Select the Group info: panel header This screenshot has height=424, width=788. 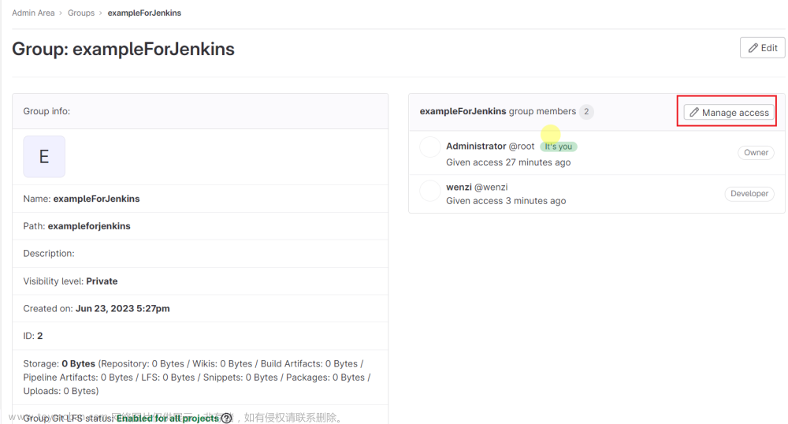pyautogui.click(x=200, y=111)
